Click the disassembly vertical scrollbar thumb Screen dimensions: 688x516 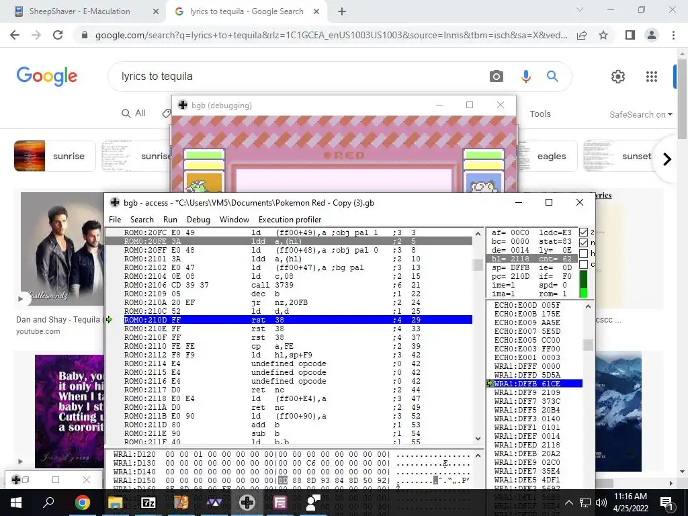tap(478, 265)
